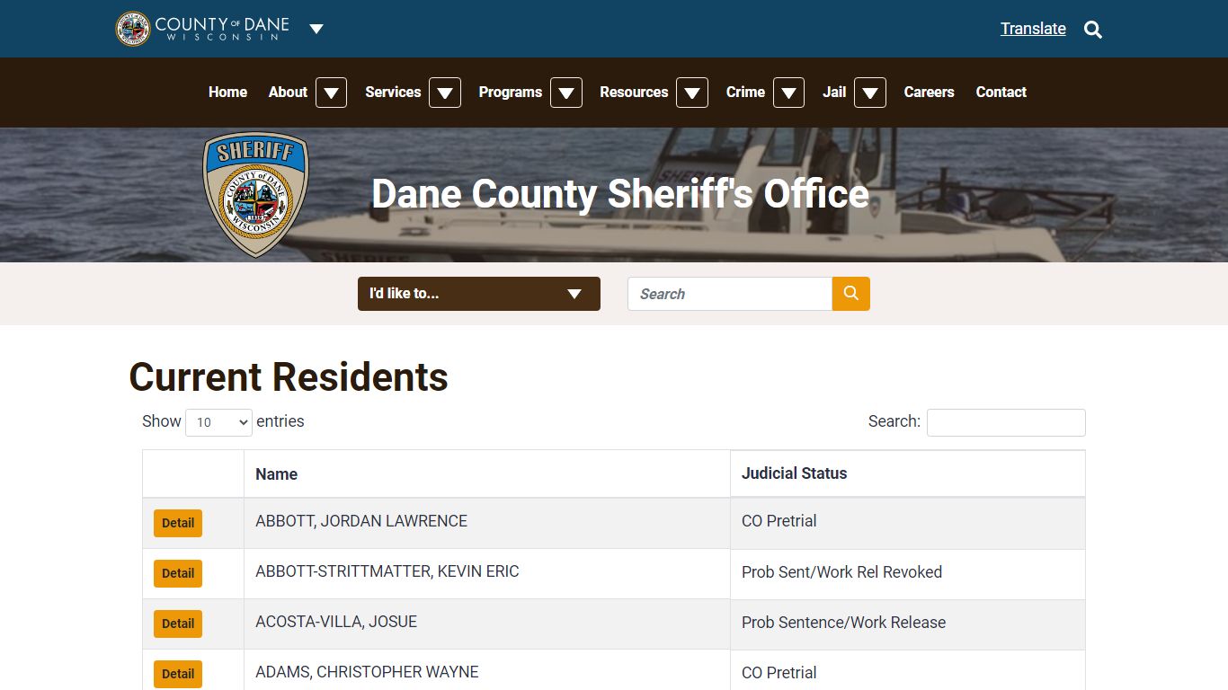1228x690 pixels.
Task: Expand the Jail submenu arrow
Action: [x=870, y=93]
